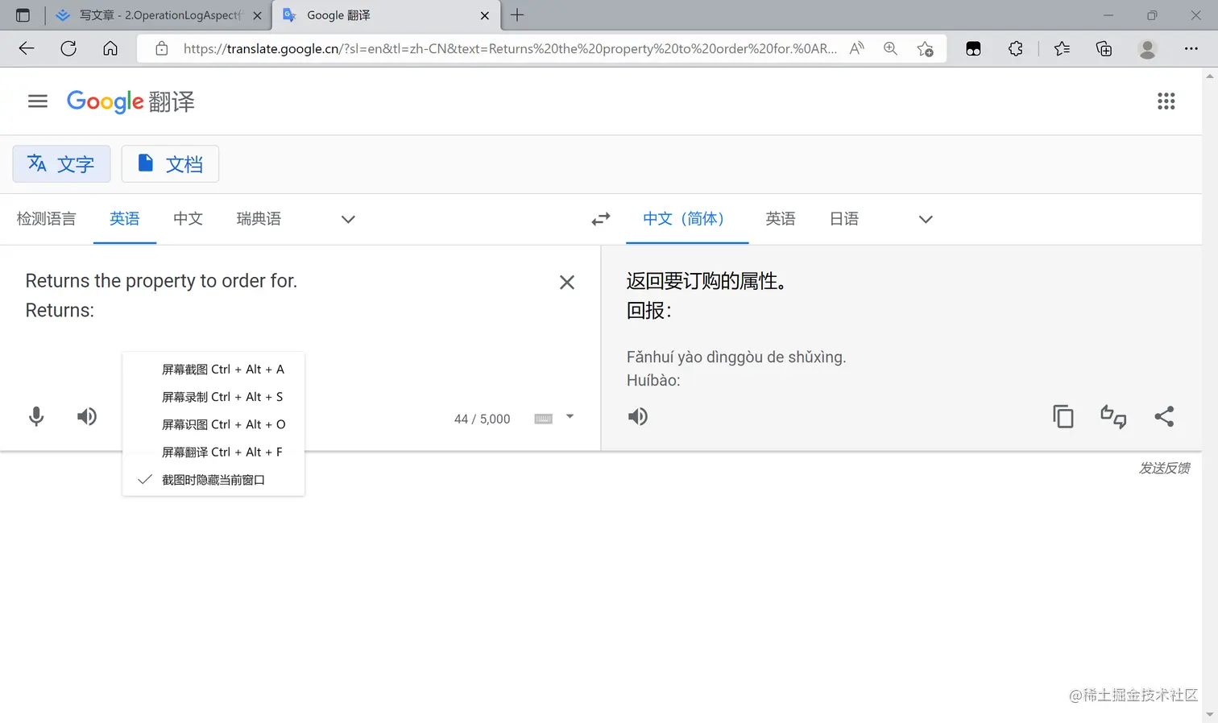This screenshot has width=1218, height=723.
Task: Swap source and target languages
Action: (601, 219)
